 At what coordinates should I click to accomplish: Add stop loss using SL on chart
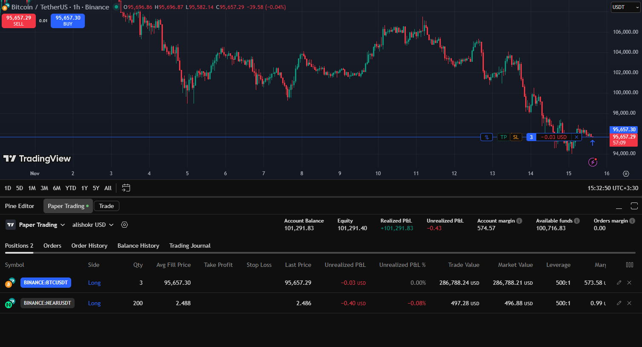click(x=516, y=137)
